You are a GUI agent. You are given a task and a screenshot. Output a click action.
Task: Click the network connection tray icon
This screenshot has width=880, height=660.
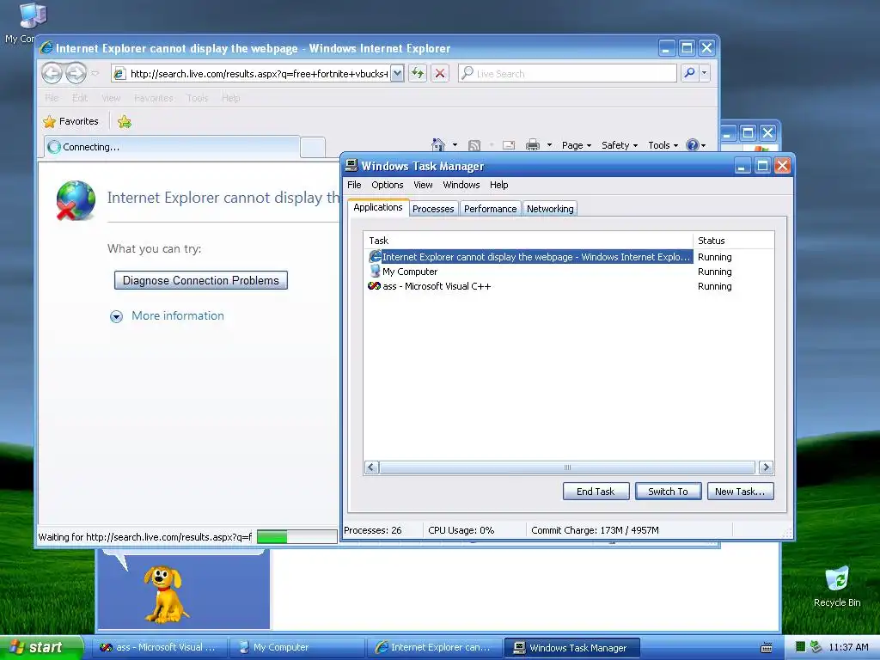click(816, 647)
